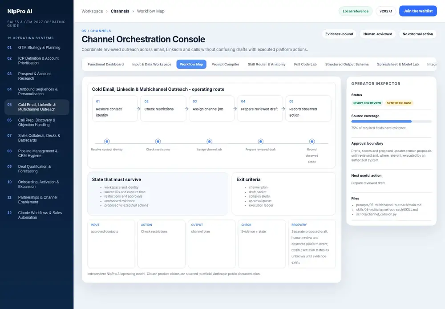Open Onboarding, Activation & Expansion
The image size is (445, 309).
click(x=36, y=184)
